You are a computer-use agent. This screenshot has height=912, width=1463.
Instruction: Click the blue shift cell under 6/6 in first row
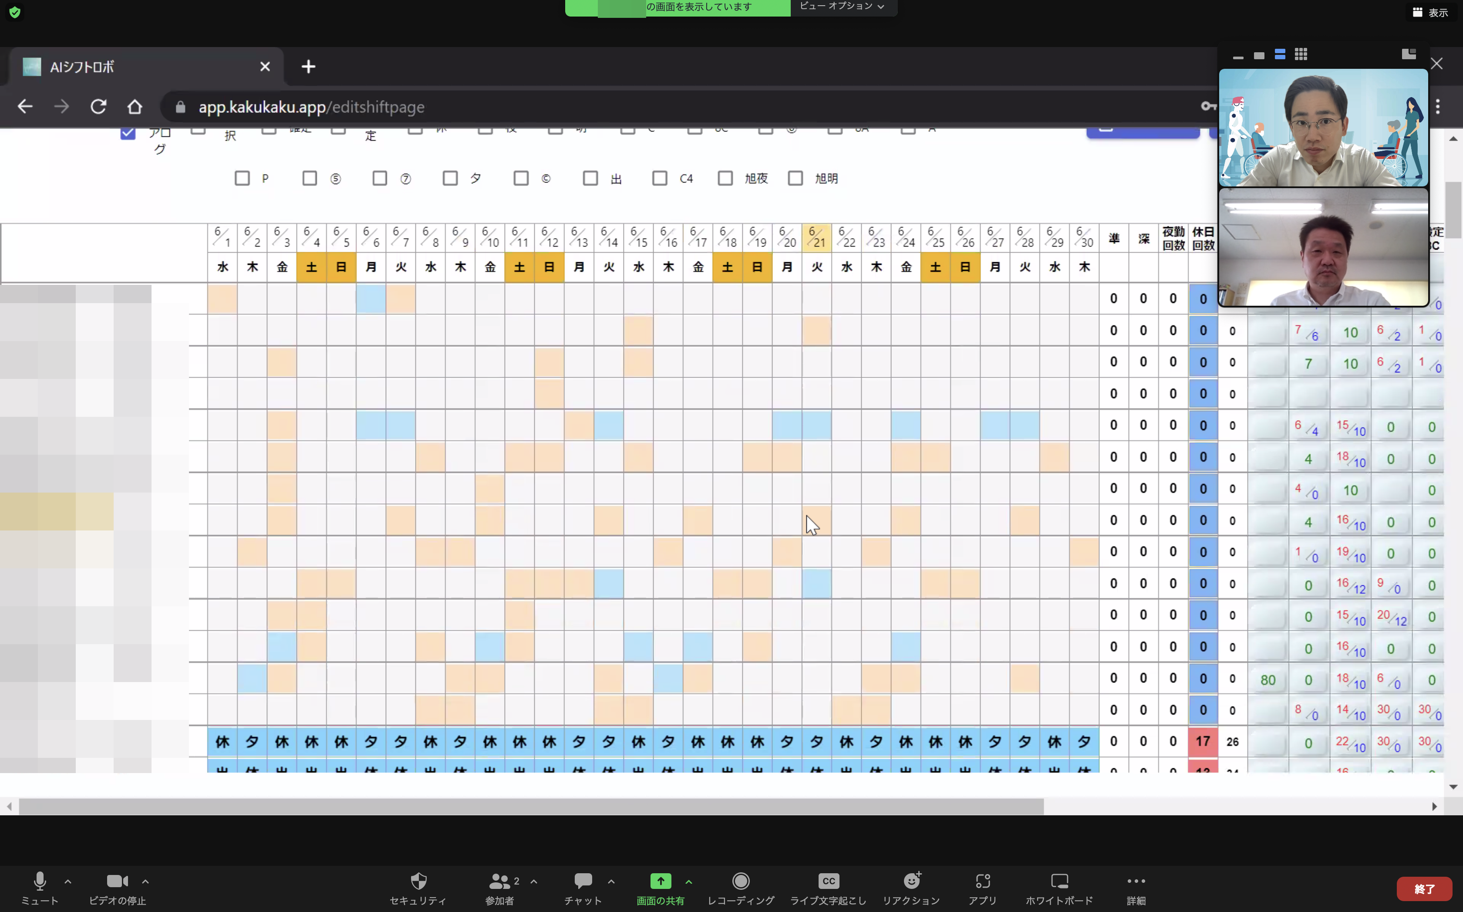(371, 299)
